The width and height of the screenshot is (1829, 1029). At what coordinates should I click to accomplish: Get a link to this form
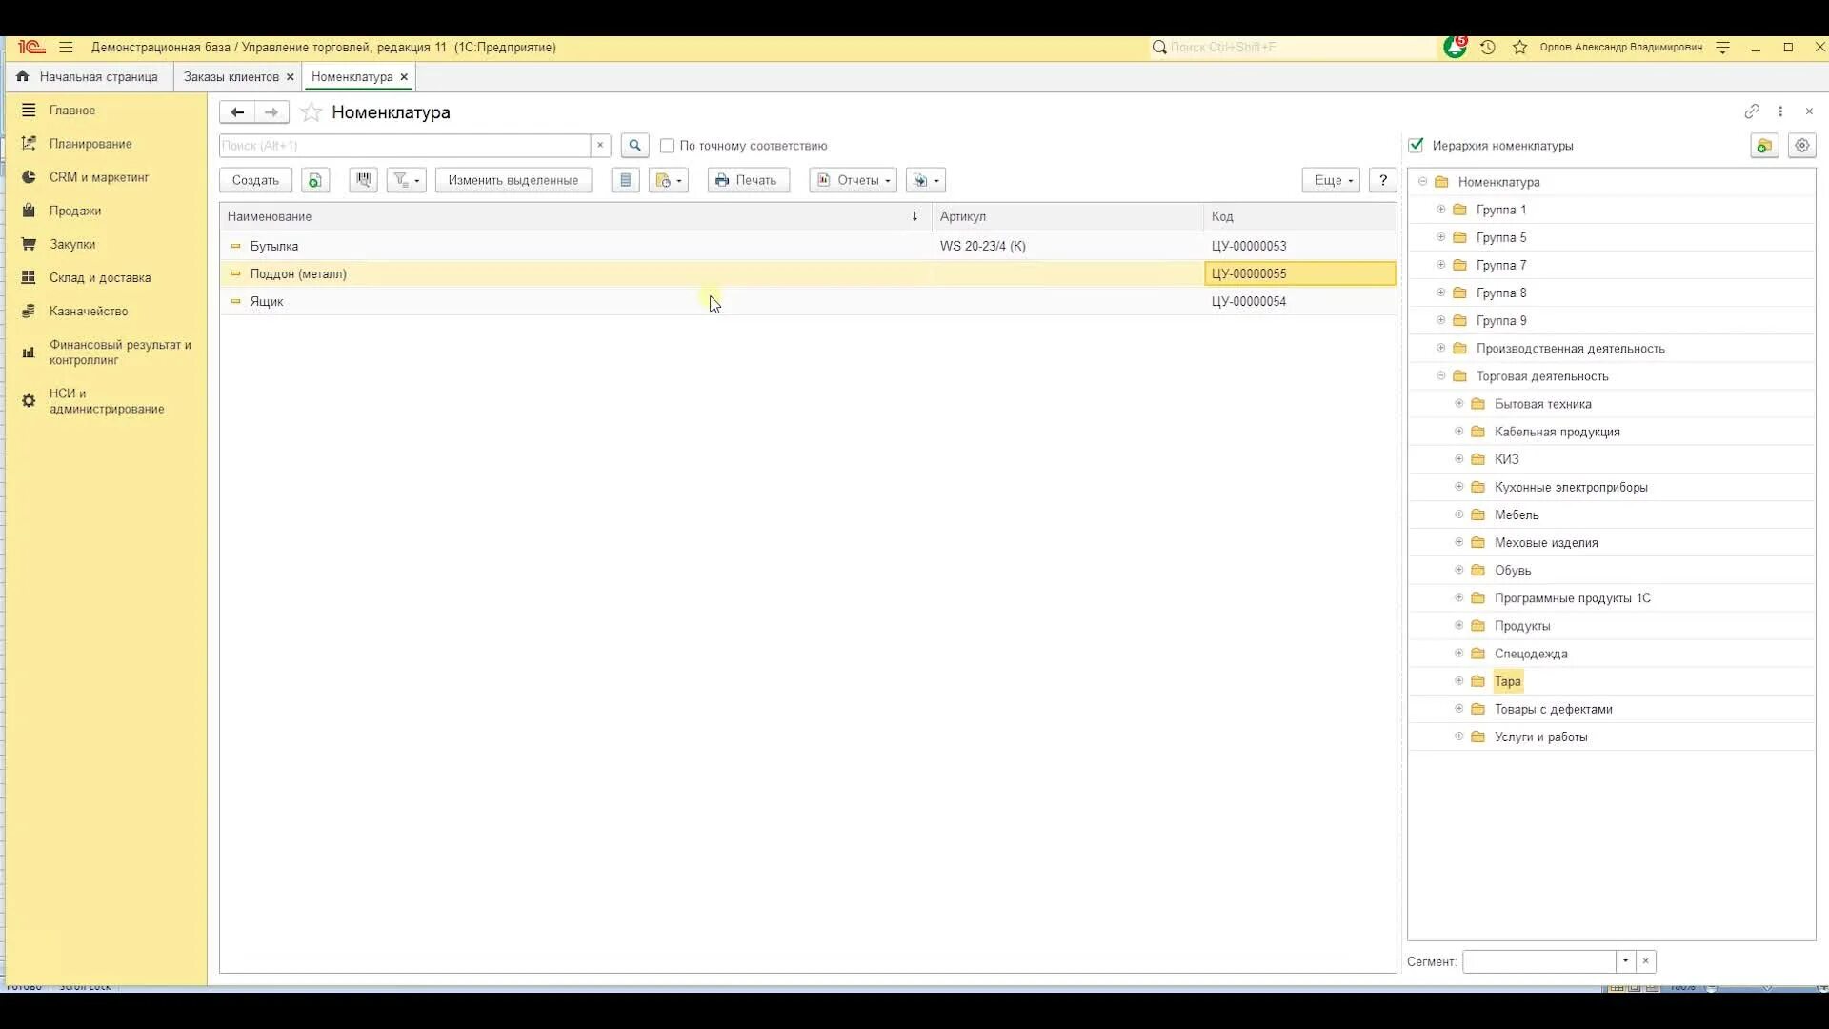coord(1752,111)
